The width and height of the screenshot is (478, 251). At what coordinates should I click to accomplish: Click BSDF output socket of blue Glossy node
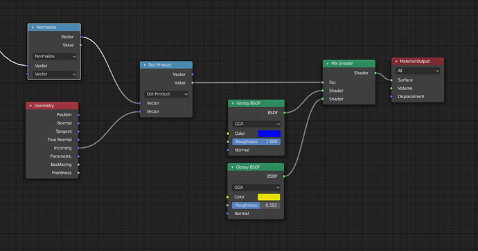[285, 113]
